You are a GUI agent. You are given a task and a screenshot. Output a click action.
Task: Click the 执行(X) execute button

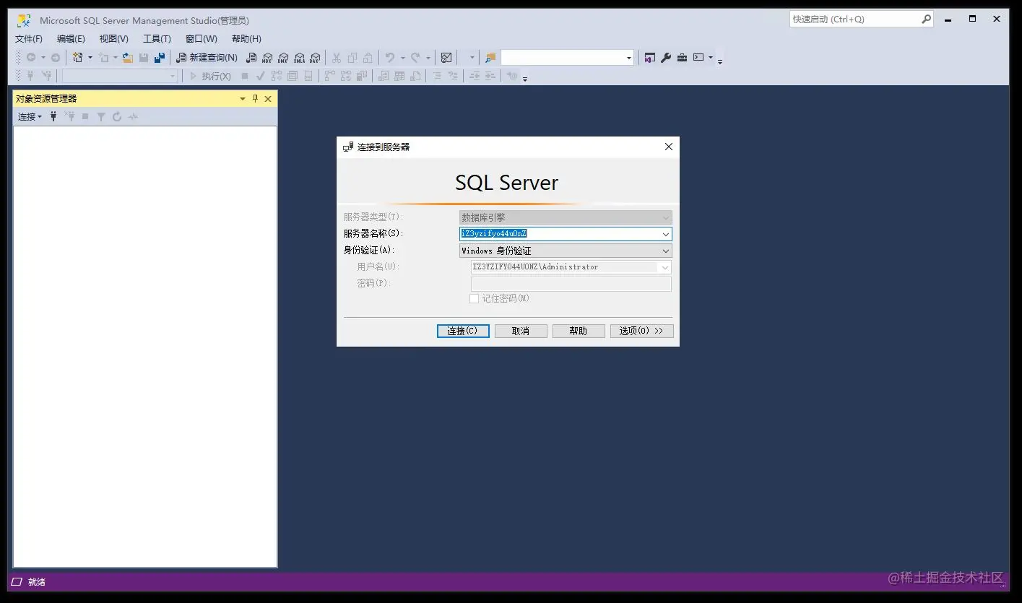click(209, 76)
